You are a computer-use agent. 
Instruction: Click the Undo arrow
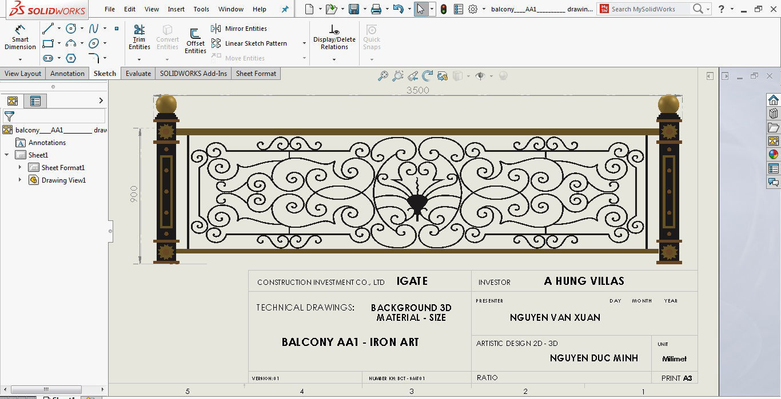tap(399, 9)
